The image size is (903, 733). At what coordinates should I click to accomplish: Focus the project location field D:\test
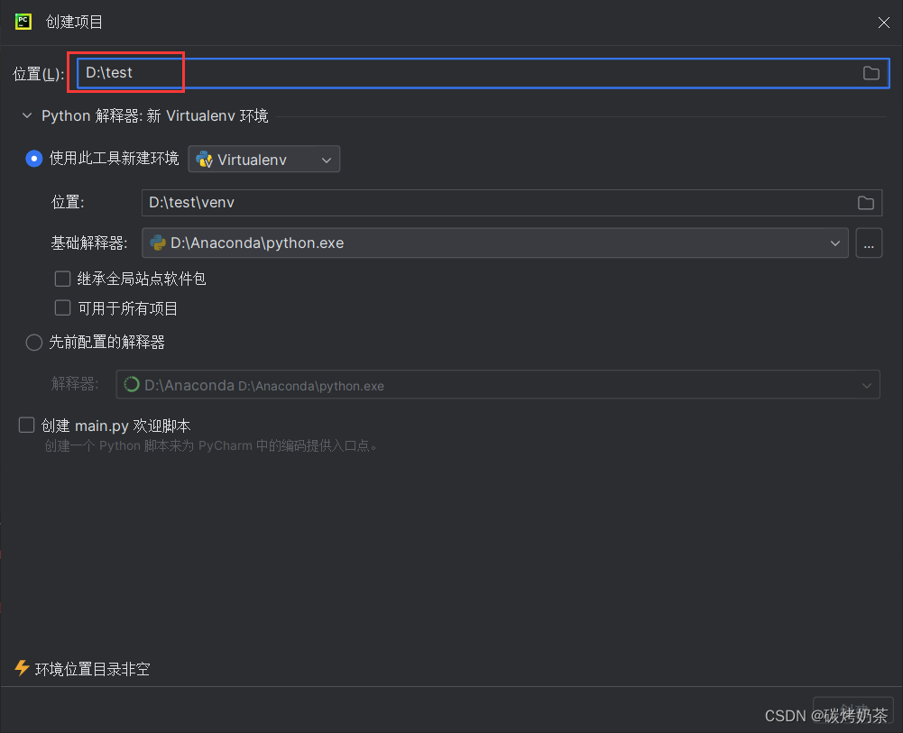[x=483, y=73]
